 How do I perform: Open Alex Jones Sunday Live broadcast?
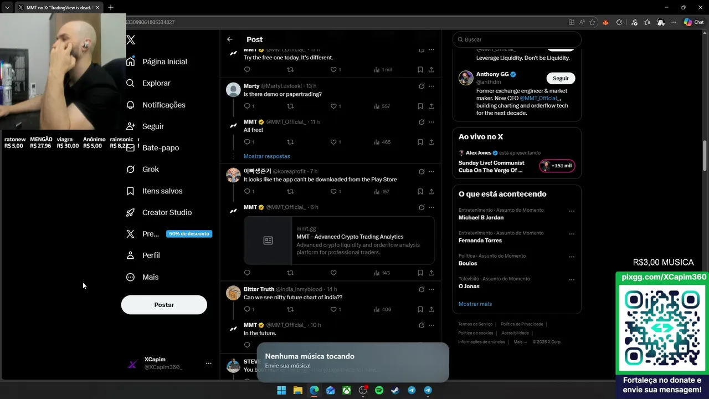click(517, 162)
